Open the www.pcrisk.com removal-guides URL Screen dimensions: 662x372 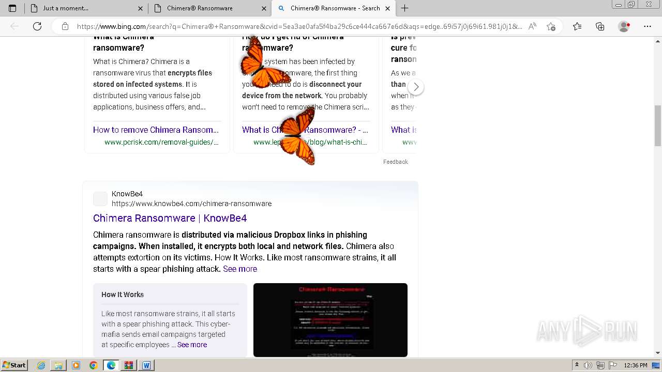[161, 142]
